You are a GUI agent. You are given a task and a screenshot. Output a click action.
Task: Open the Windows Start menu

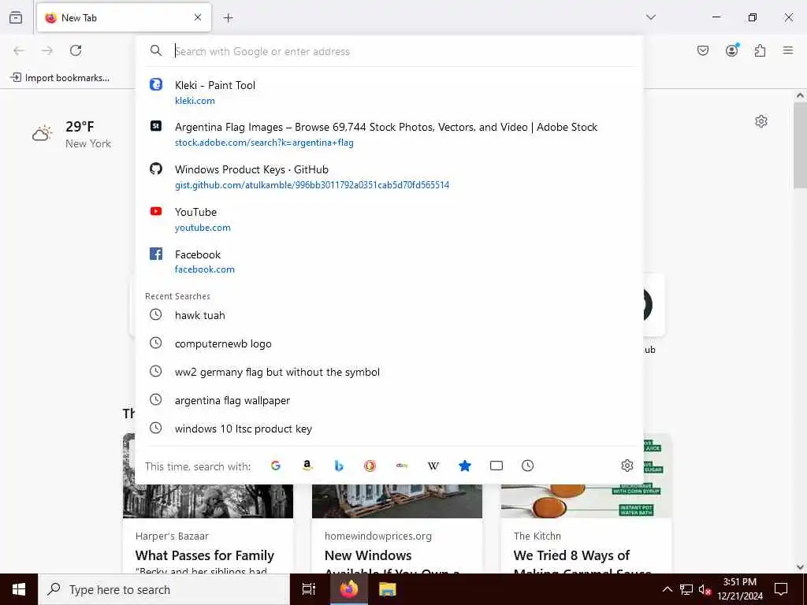[19, 589]
